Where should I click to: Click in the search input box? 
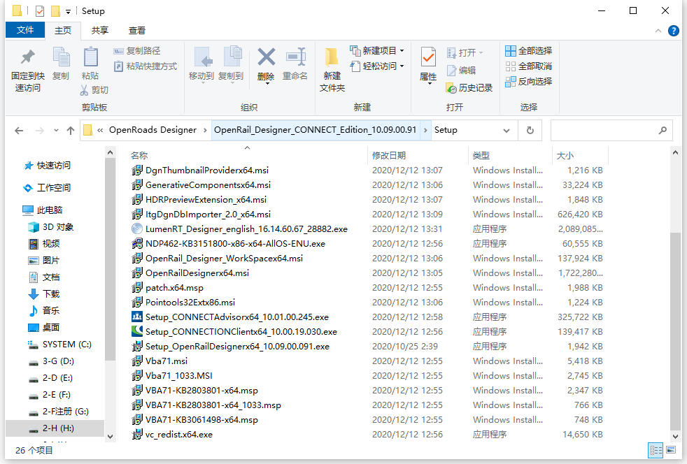(x=604, y=131)
